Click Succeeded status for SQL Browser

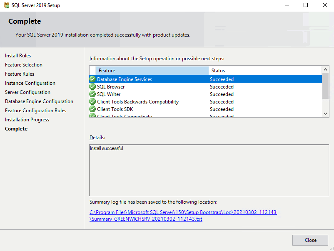(x=222, y=87)
